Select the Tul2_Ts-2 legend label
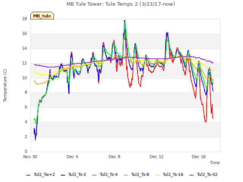Screen dimensions: 243x182 coord(77,174)
